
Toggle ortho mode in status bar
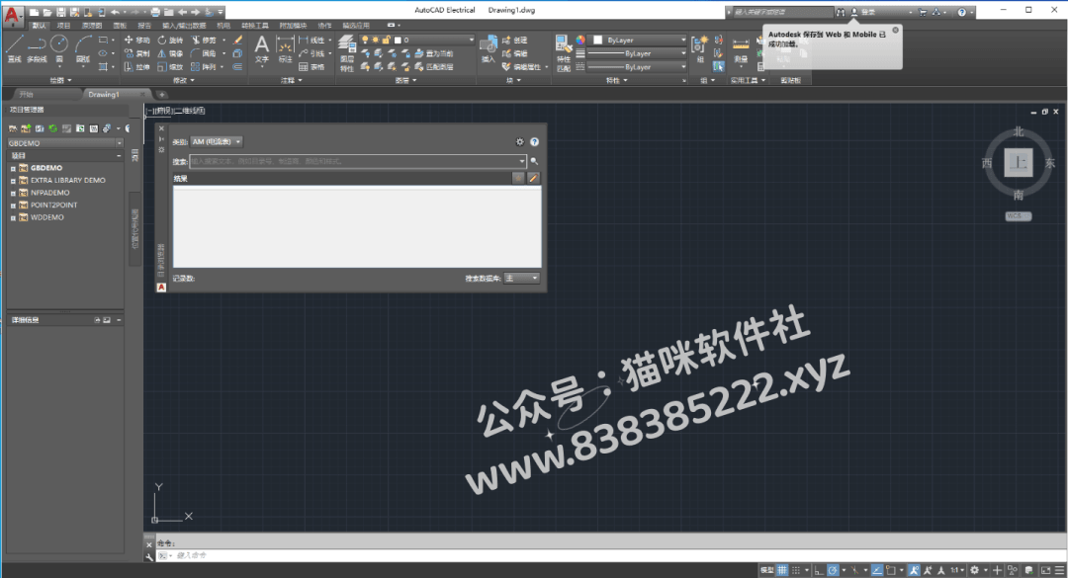tap(819, 570)
